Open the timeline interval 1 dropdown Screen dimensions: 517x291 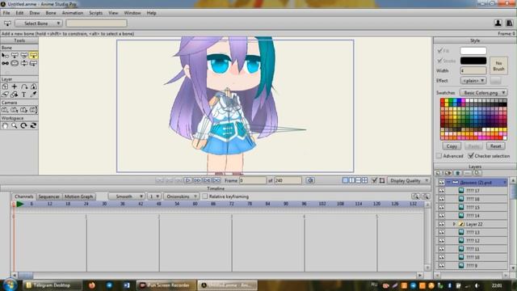(153, 196)
